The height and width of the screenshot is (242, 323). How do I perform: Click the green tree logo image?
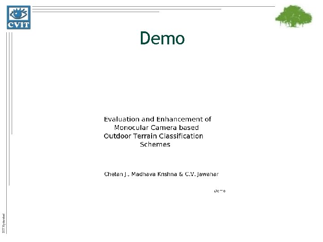coord(294,16)
